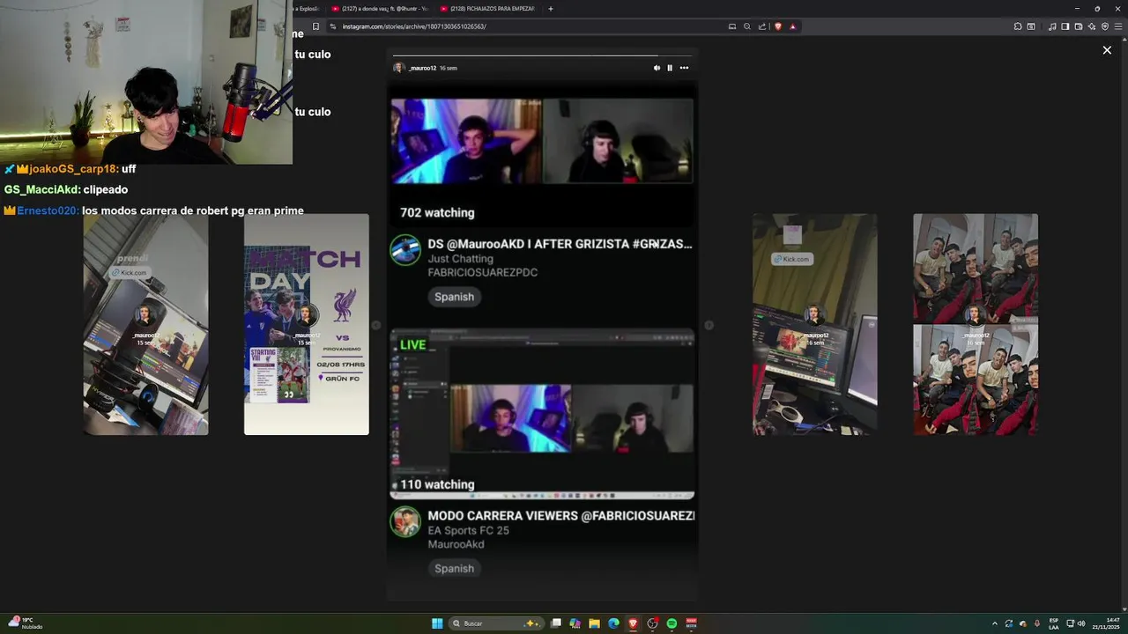This screenshot has width=1128, height=634.
Task: Go to the next story arrow
Action: (x=709, y=325)
